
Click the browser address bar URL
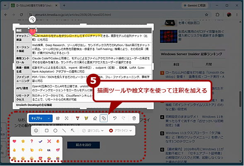[x=73, y=15]
